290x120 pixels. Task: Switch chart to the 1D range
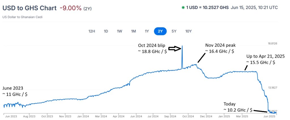[x=106, y=31]
